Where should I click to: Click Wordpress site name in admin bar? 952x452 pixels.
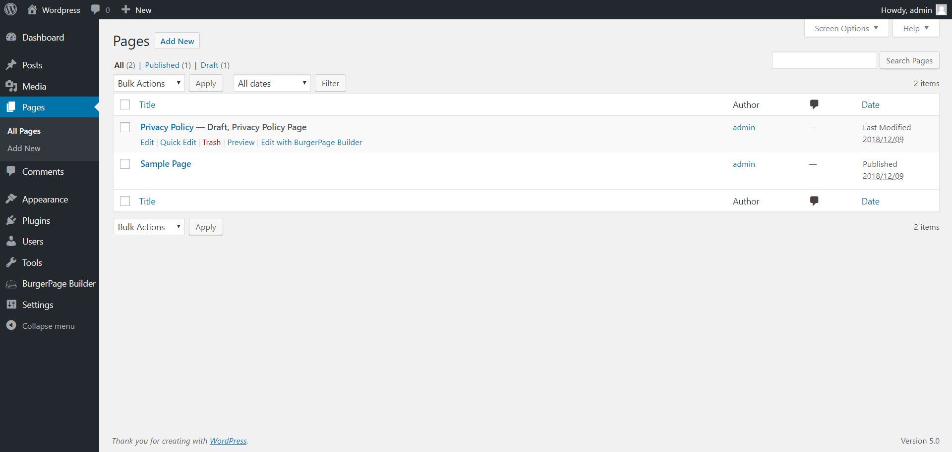[61, 10]
